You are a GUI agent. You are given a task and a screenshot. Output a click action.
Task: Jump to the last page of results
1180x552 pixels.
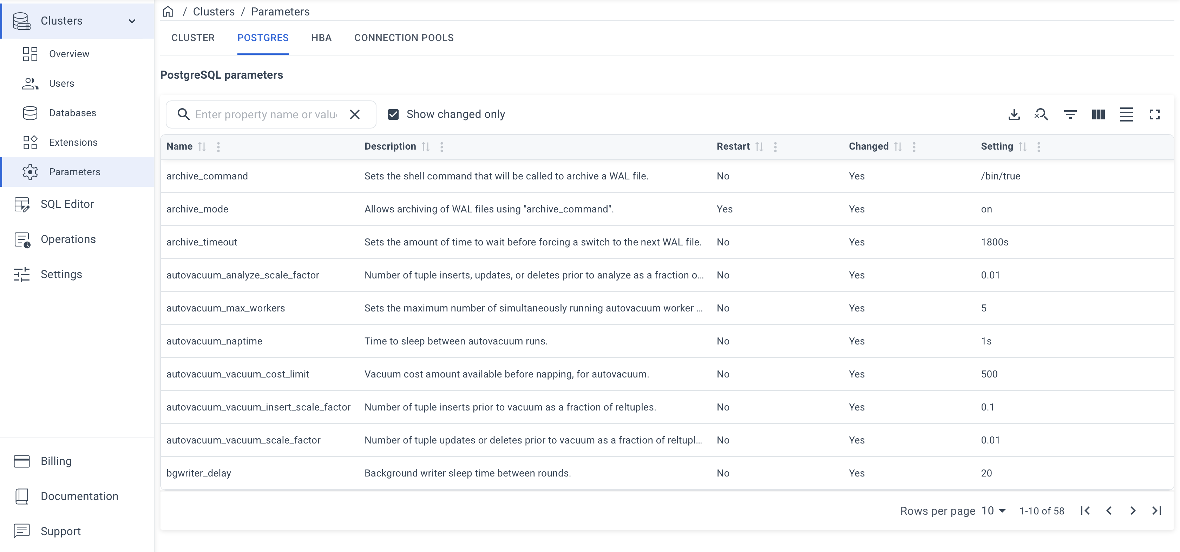click(1156, 510)
